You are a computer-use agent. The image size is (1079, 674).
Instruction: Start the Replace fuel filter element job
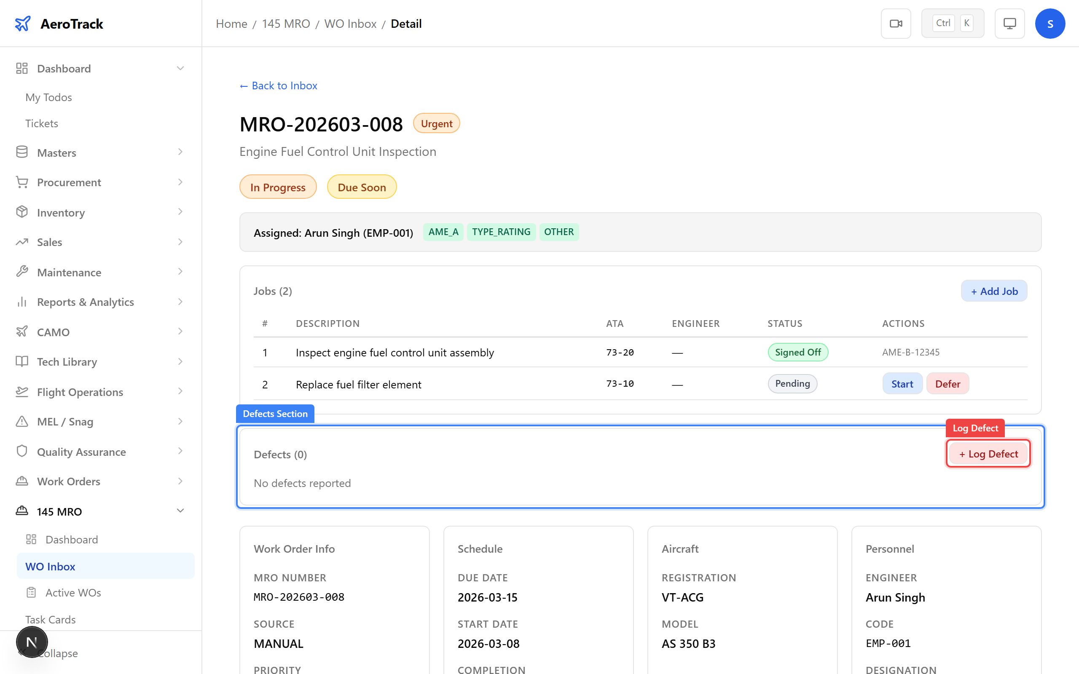click(x=902, y=383)
